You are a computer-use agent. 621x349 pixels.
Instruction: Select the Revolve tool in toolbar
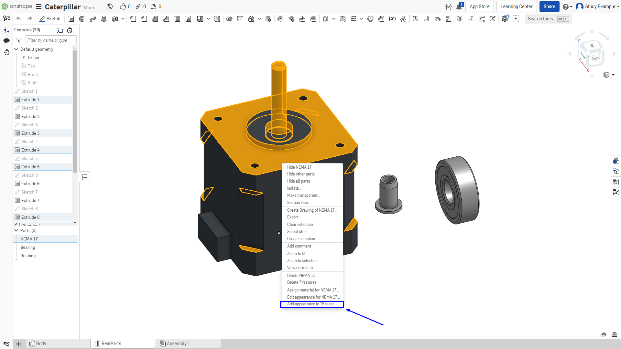(82, 19)
